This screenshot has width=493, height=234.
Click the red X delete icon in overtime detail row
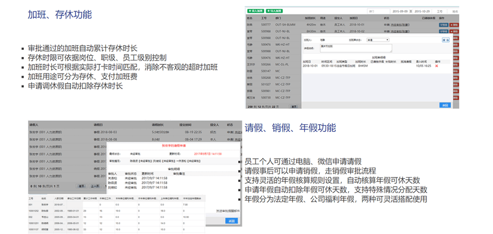coord(436,66)
